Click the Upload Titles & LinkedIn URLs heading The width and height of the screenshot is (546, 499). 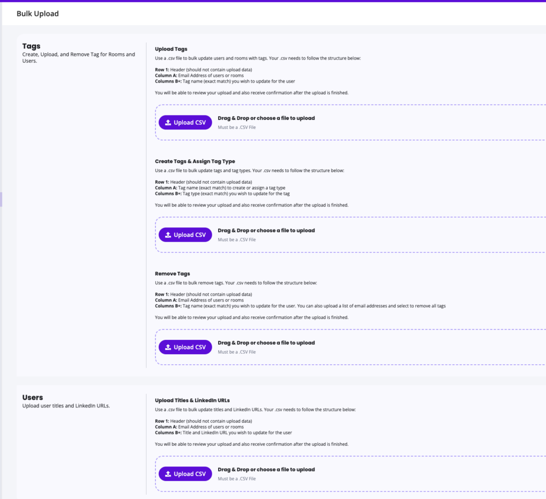point(192,400)
